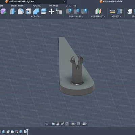The height and width of the screenshot is (135, 135).
Task: Select the Move/Copy arrows icon
Action: [x=51, y=11]
